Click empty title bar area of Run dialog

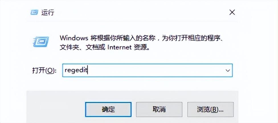click(140, 13)
